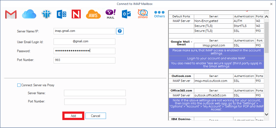Screen dimensions: 276x128
Task: Select the Novell GroupWise icon
Action: coord(76,14)
